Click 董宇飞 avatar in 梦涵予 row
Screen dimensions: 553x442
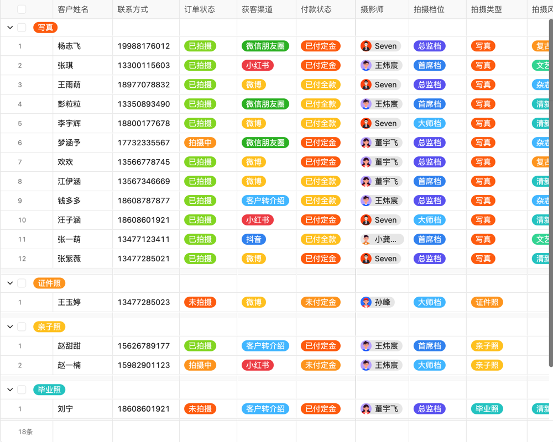(x=366, y=143)
